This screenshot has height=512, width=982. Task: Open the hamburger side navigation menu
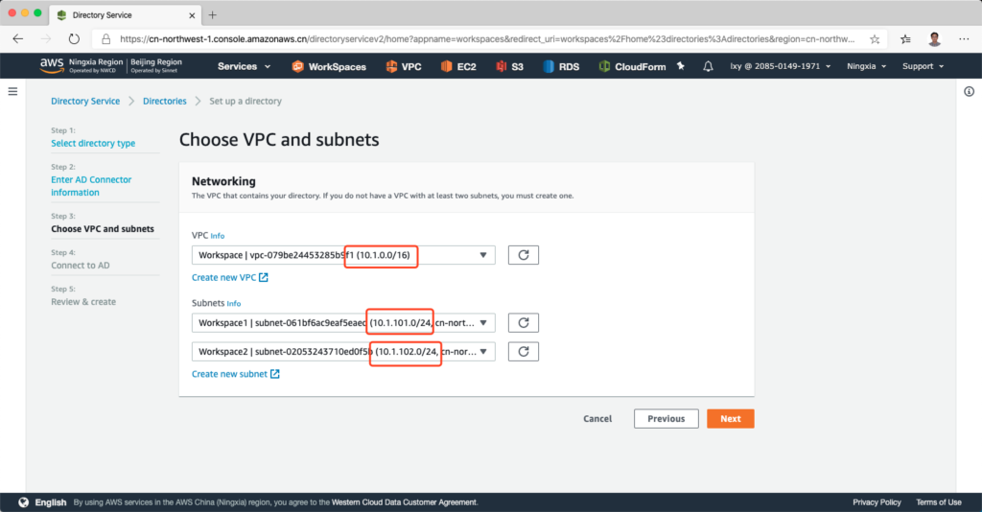point(12,91)
